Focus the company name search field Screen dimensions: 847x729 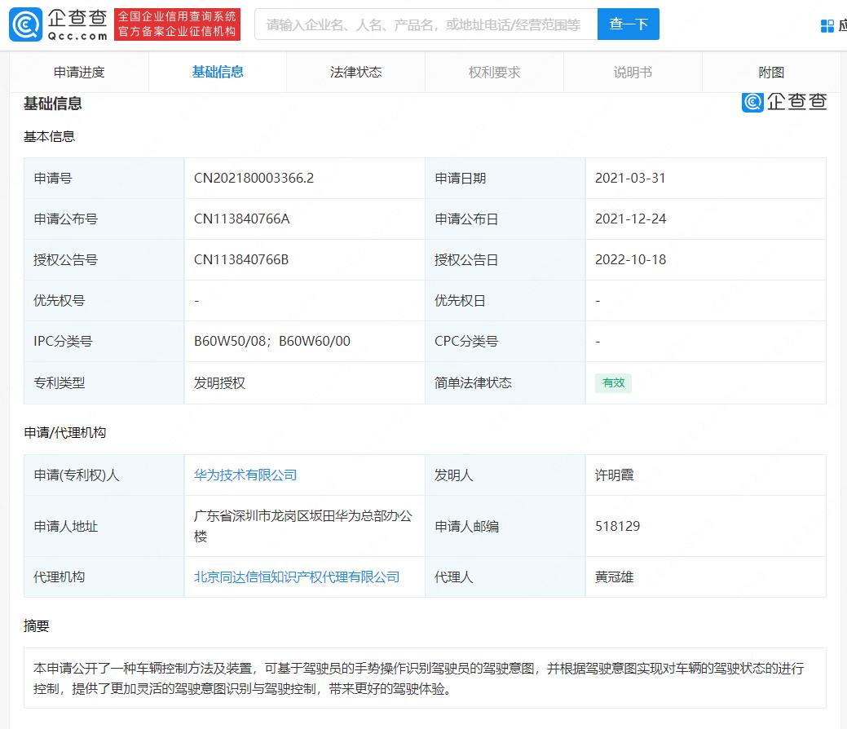(426, 24)
